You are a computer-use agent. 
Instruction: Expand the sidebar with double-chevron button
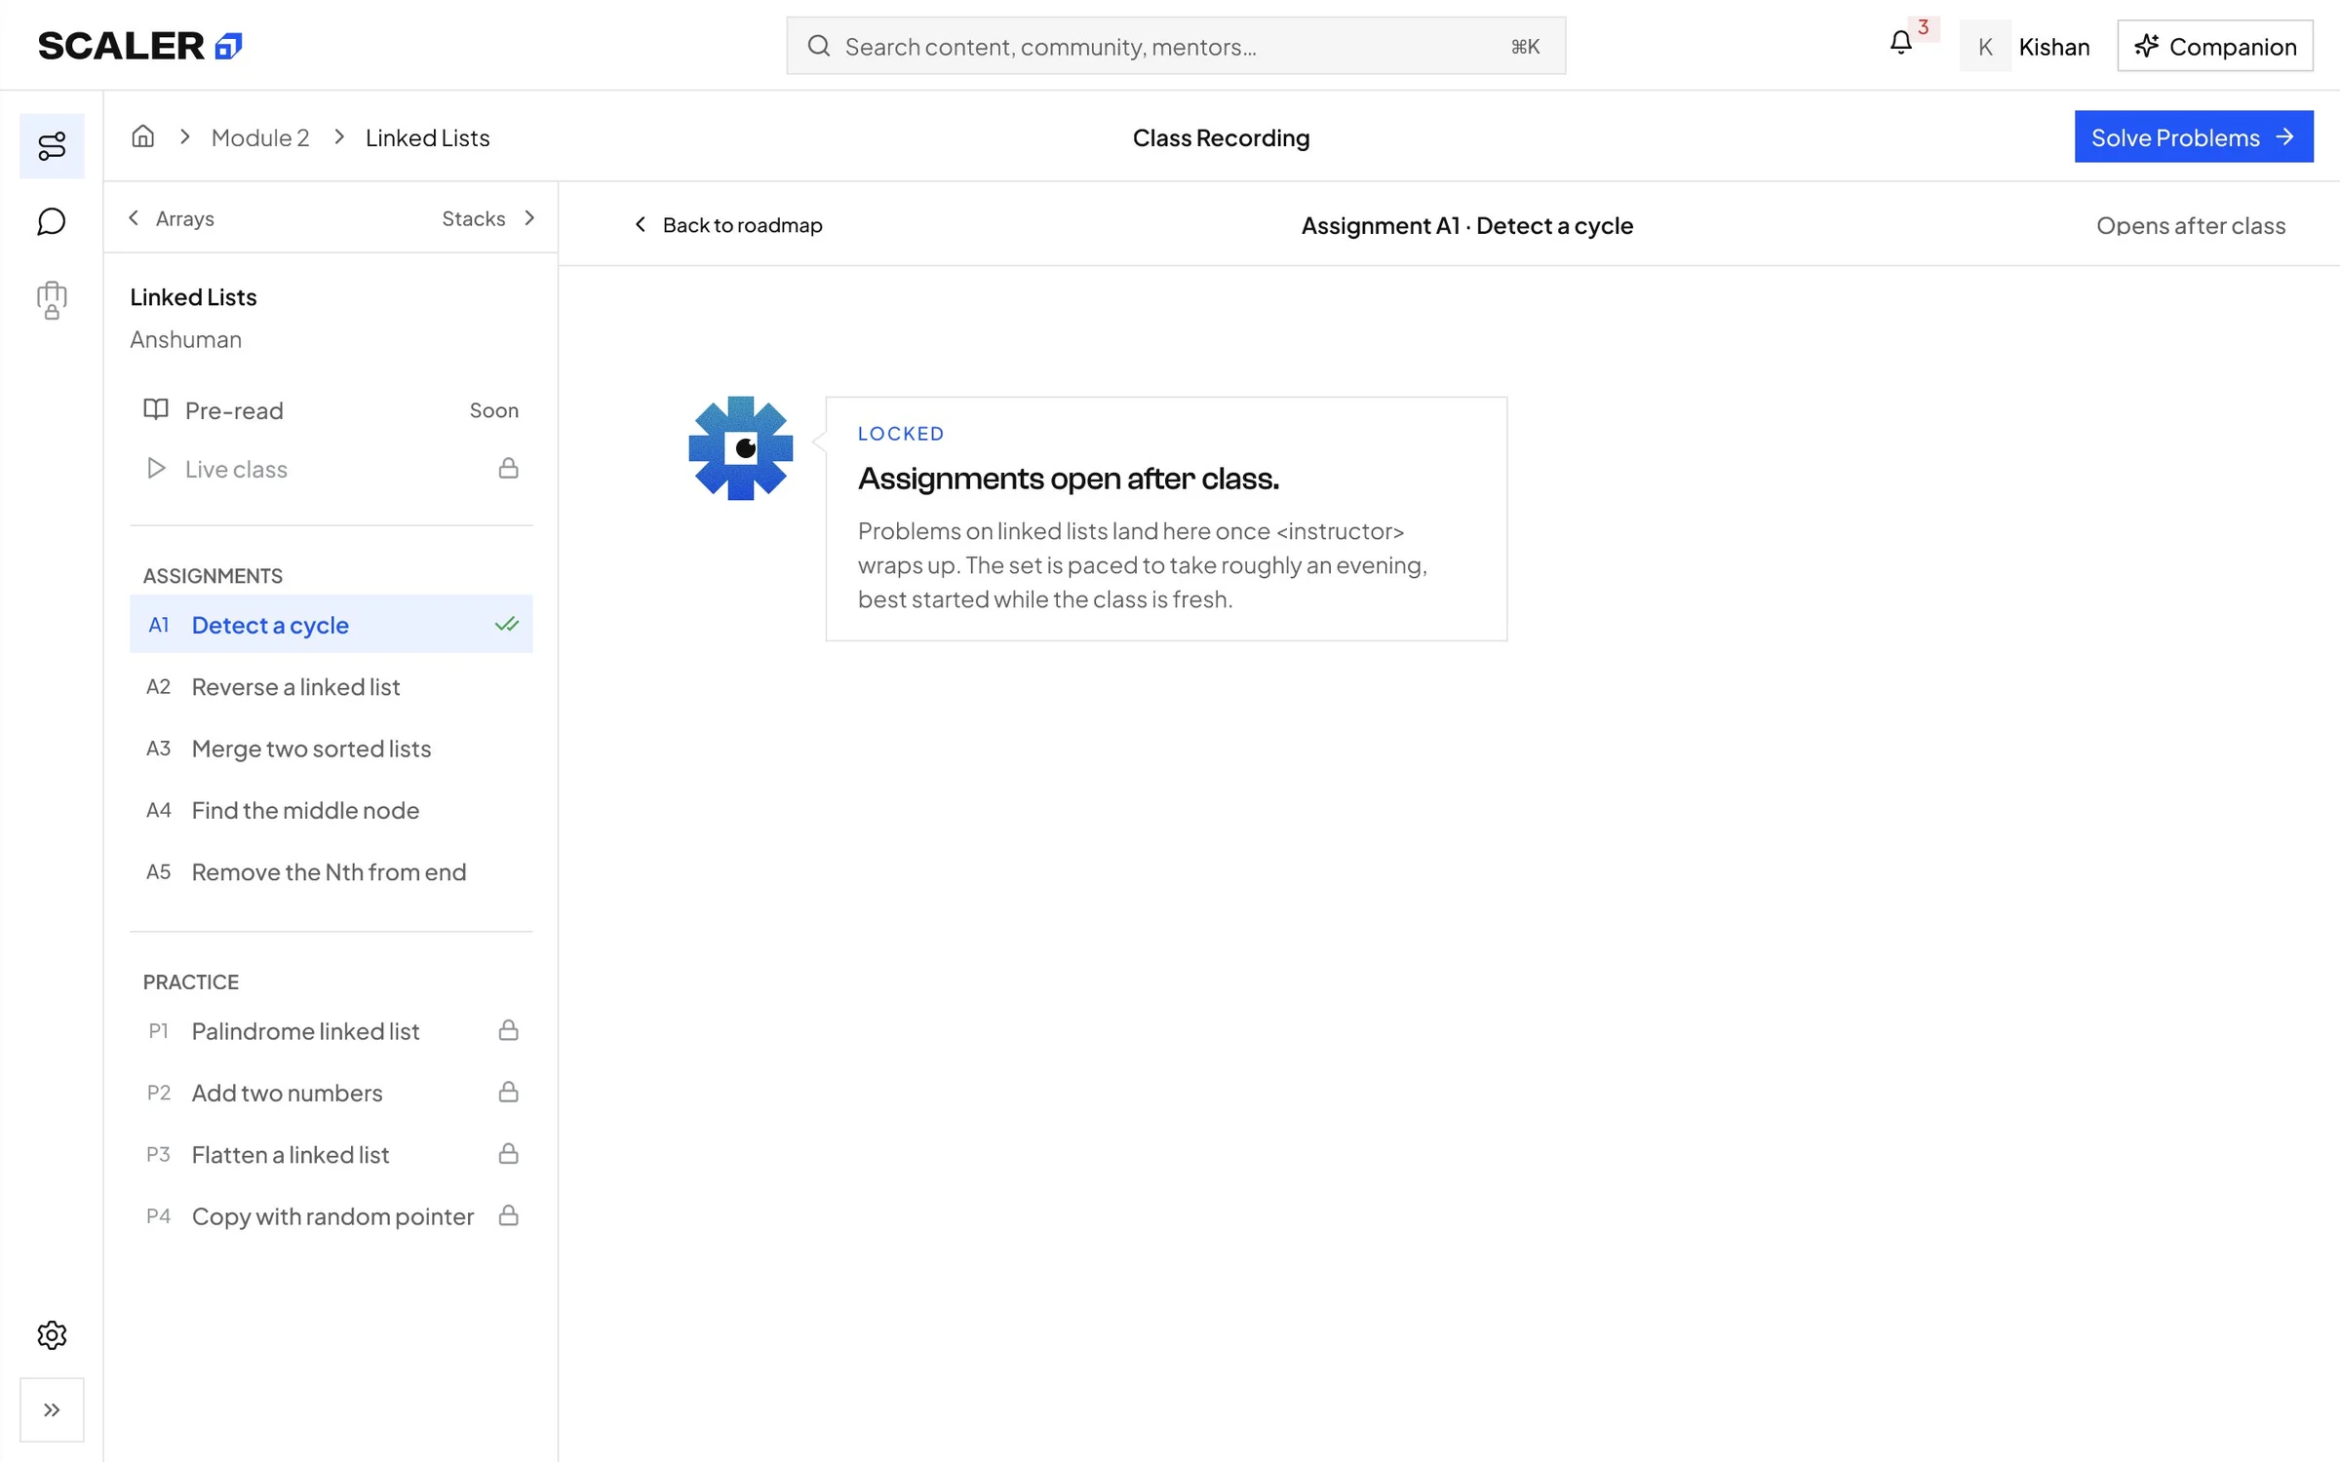[x=52, y=1409]
